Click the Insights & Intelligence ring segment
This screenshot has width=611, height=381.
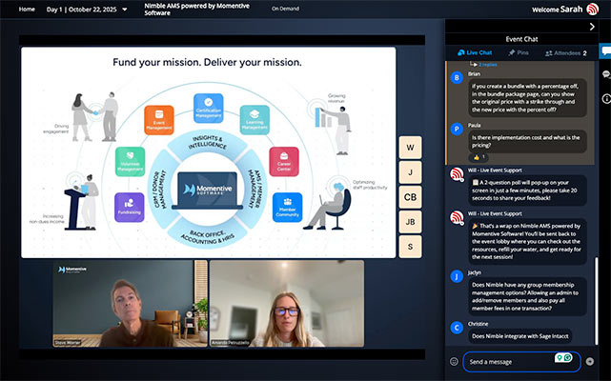click(x=208, y=143)
